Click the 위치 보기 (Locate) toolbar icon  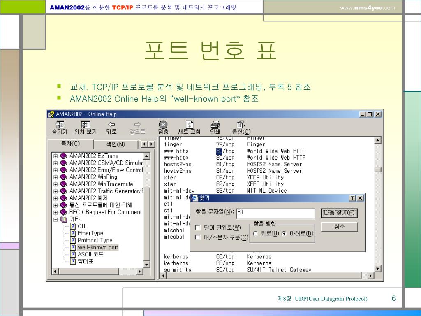86,124
